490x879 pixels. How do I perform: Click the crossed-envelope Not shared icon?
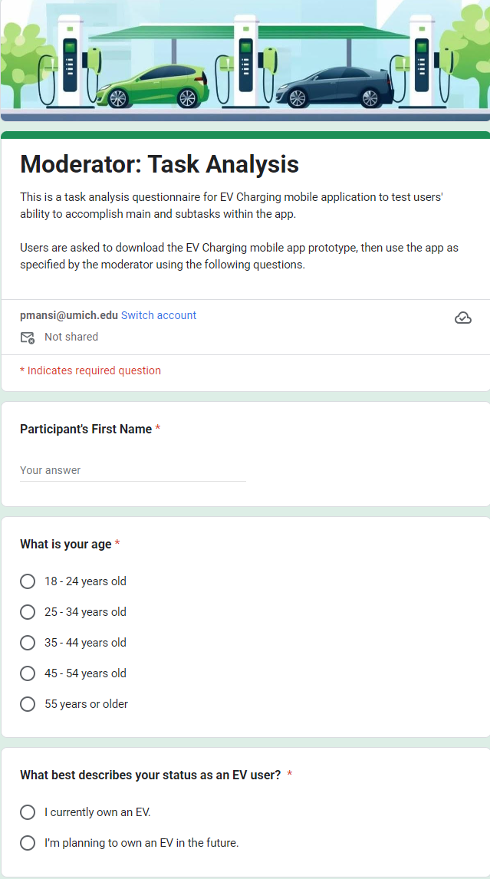click(28, 337)
